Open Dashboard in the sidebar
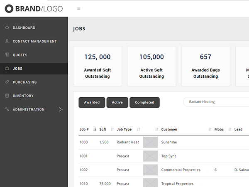This screenshot has width=249, height=187. click(x=34, y=28)
